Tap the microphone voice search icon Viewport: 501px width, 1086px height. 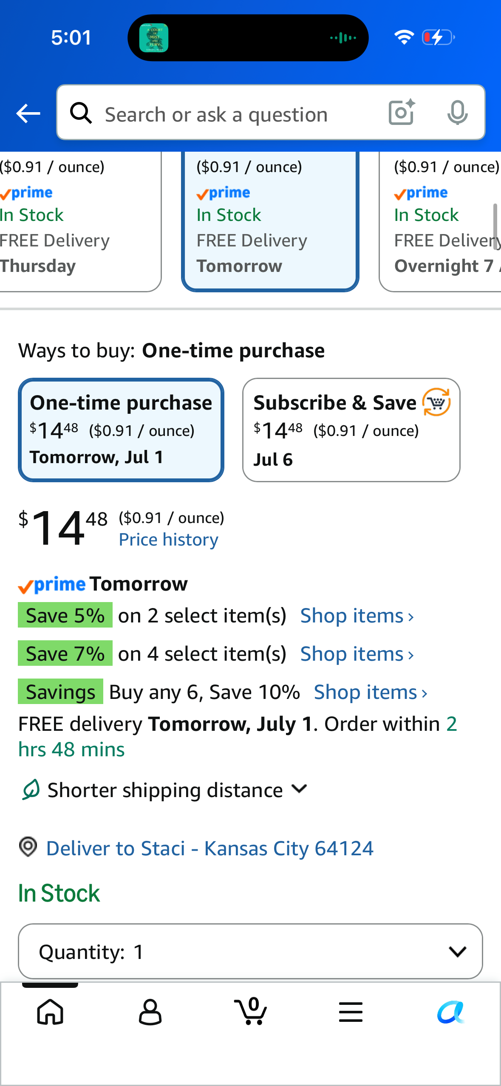click(457, 113)
